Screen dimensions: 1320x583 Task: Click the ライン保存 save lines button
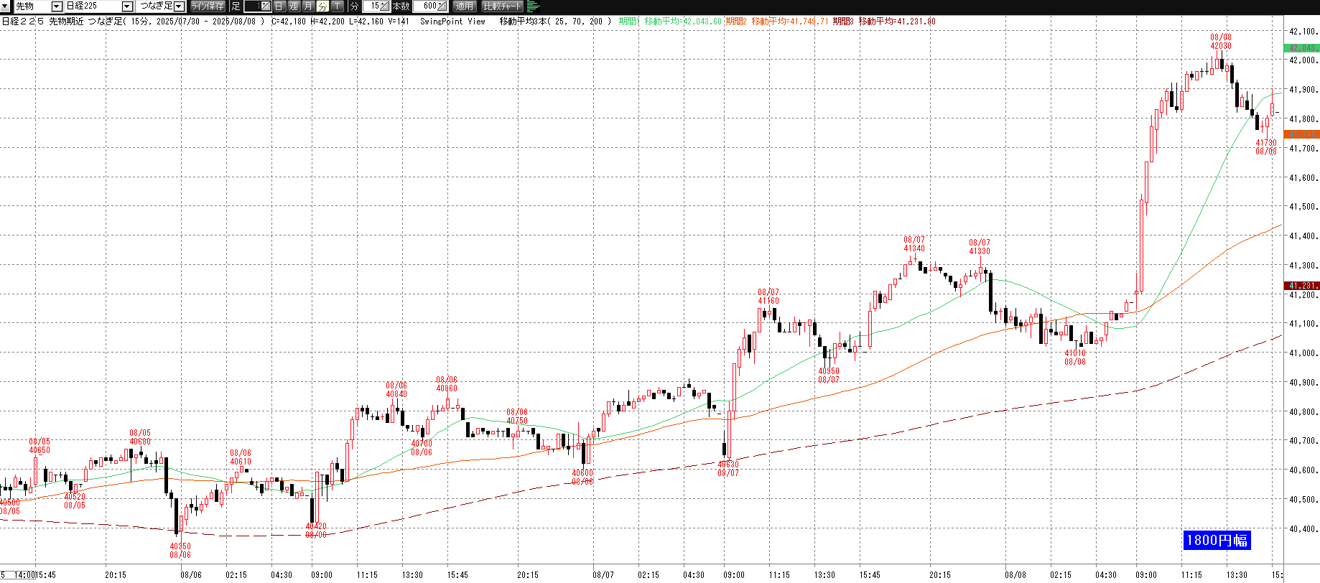208,6
